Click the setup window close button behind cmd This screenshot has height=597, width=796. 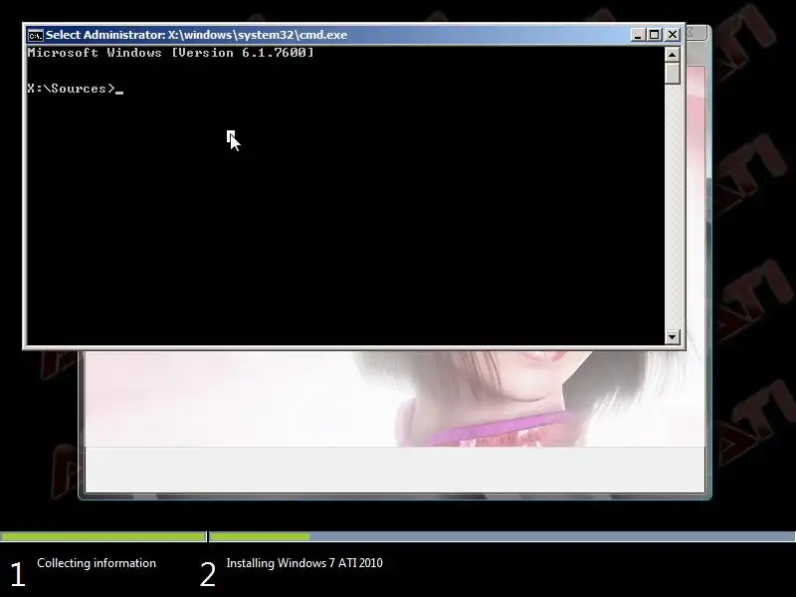pyautogui.click(x=696, y=33)
